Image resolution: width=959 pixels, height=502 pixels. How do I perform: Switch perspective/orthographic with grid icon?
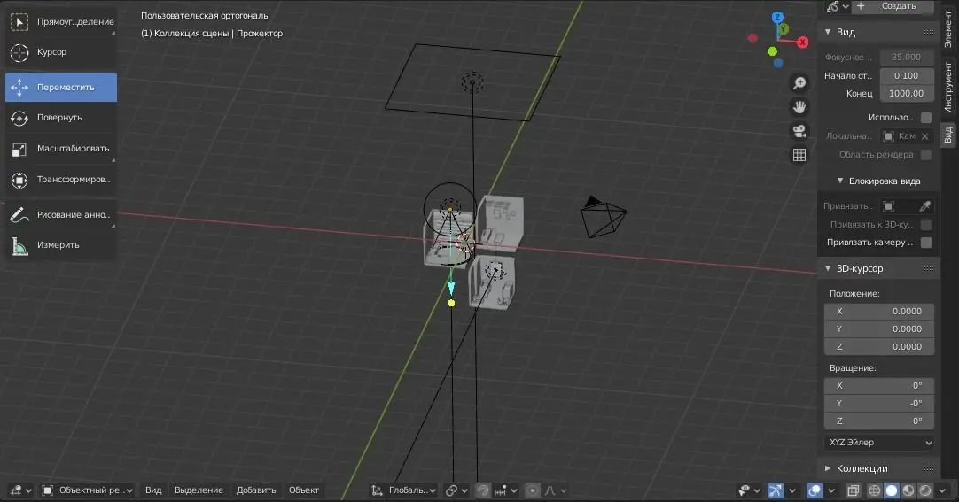tap(799, 155)
